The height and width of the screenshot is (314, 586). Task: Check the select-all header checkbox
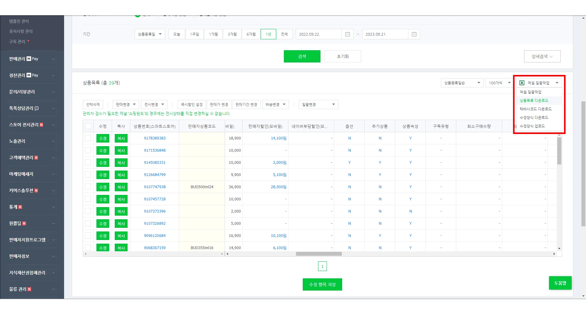[x=88, y=126]
